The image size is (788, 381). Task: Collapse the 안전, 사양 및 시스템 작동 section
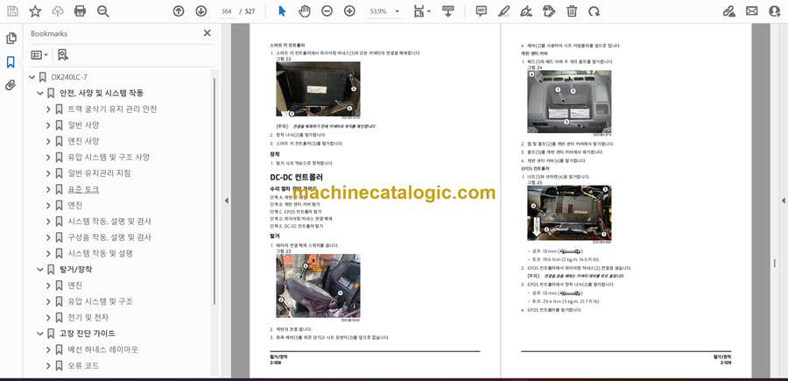[40, 93]
